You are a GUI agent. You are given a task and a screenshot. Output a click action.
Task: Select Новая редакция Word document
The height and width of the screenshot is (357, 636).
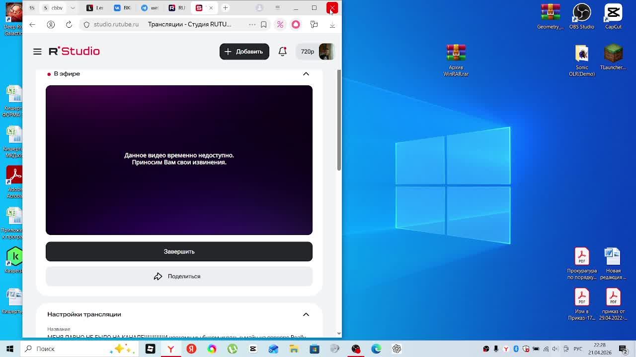tap(613, 263)
